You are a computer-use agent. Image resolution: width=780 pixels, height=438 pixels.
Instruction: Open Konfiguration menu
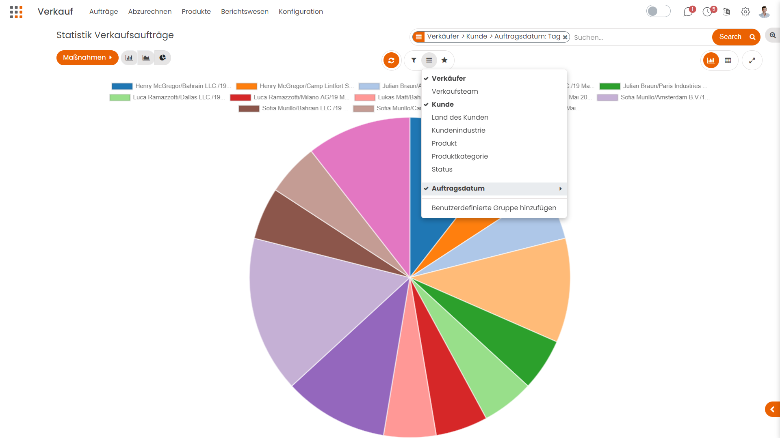[301, 12]
